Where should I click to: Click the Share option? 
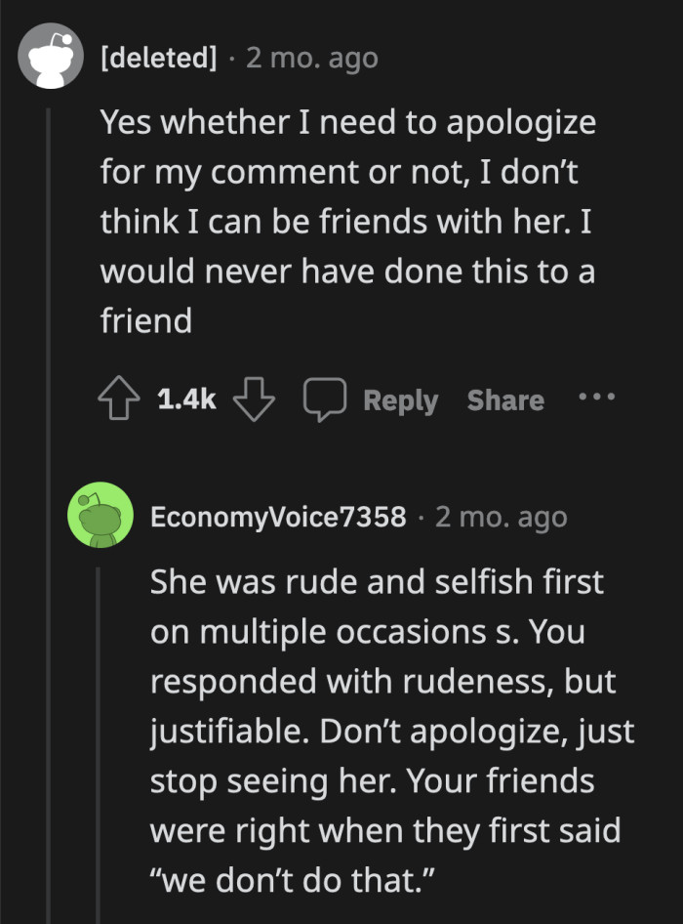[x=504, y=399]
